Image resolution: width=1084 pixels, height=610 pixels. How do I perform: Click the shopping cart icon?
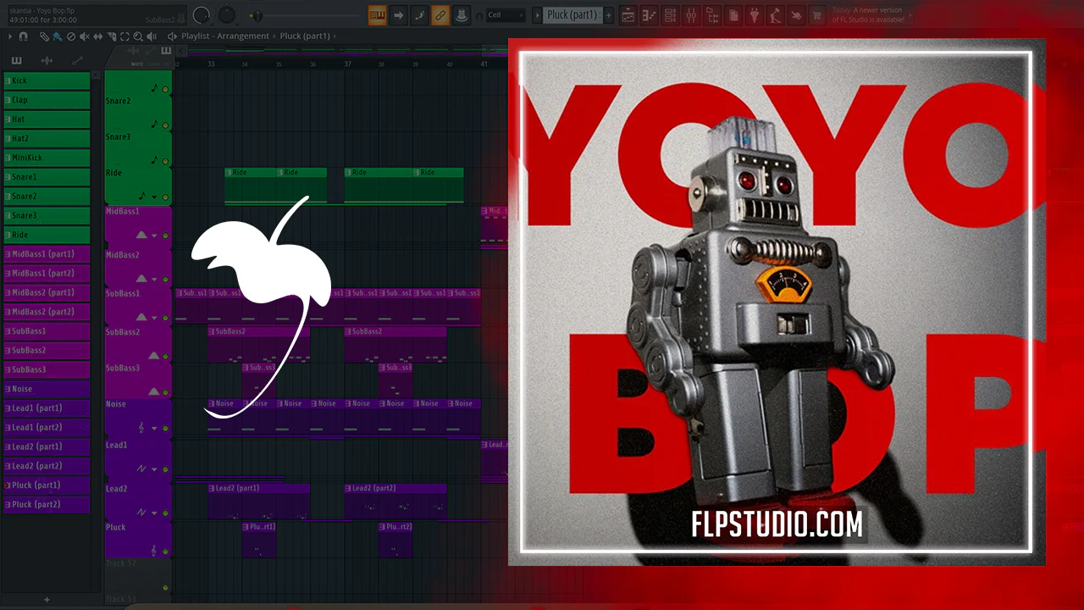click(817, 15)
